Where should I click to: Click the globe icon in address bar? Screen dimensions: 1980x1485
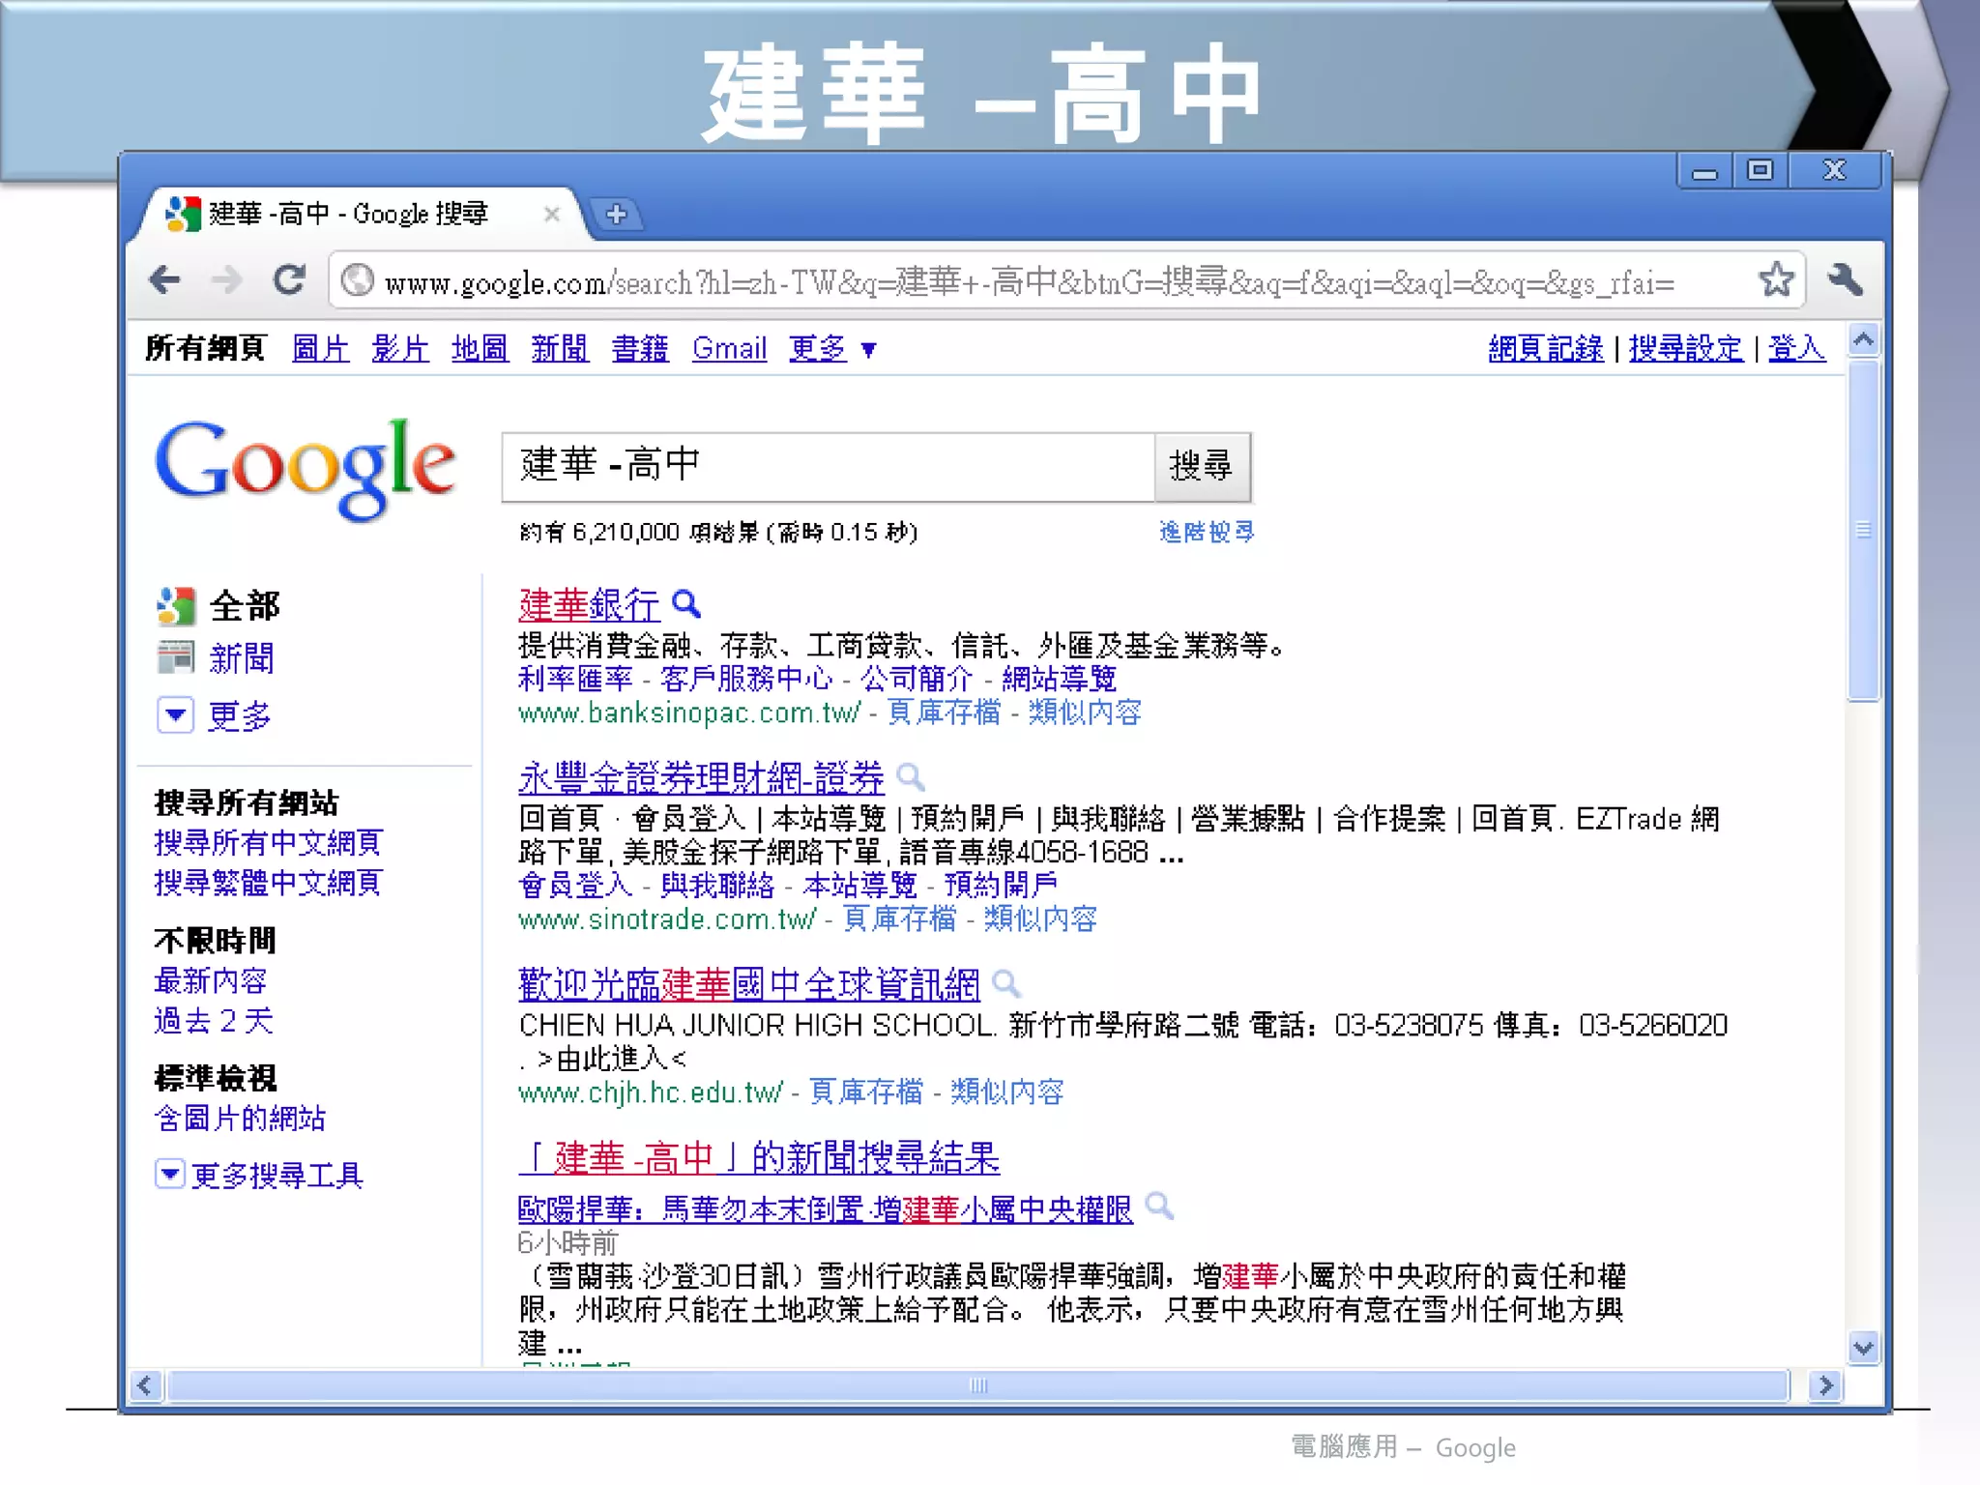(358, 280)
